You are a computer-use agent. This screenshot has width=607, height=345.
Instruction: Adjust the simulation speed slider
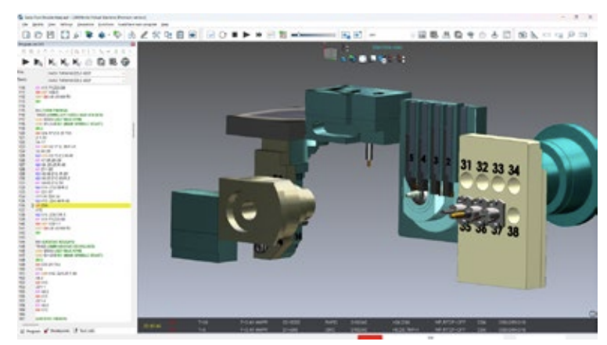(313, 35)
